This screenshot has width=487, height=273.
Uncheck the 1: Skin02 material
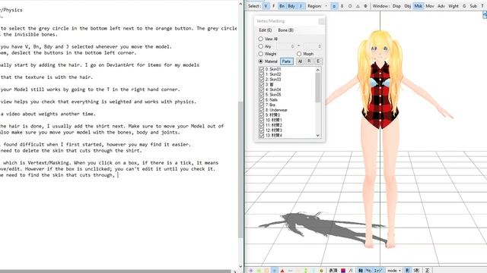tap(262, 74)
